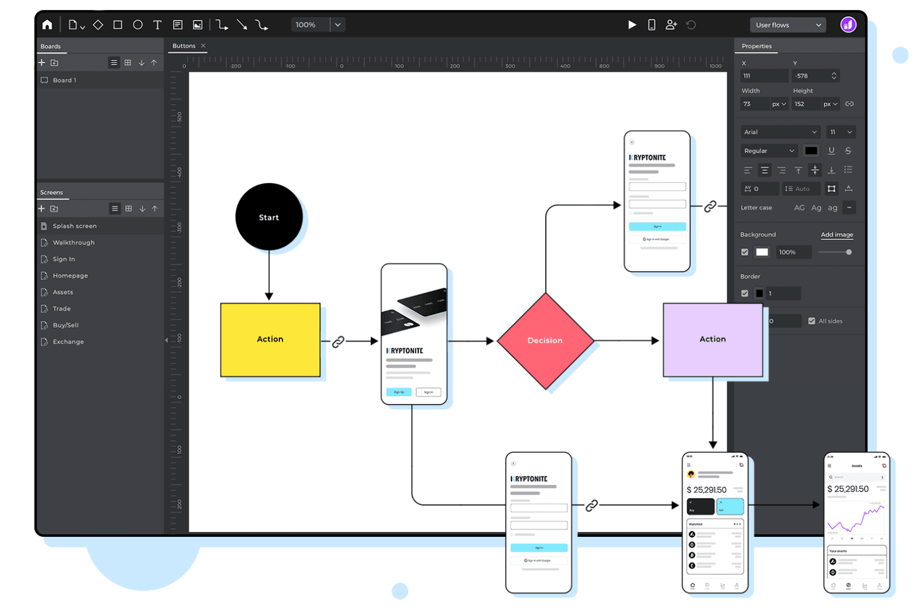Select the rectangle shape tool
Viewport: 921px width, 614px height.
click(x=118, y=25)
